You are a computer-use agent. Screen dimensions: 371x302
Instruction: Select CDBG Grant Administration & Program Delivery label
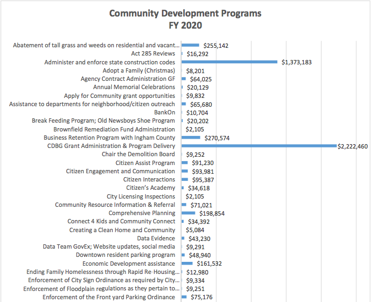tap(111, 146)
